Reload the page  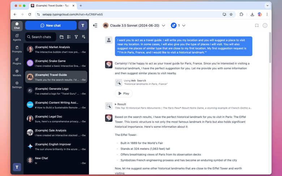[30, 14]
